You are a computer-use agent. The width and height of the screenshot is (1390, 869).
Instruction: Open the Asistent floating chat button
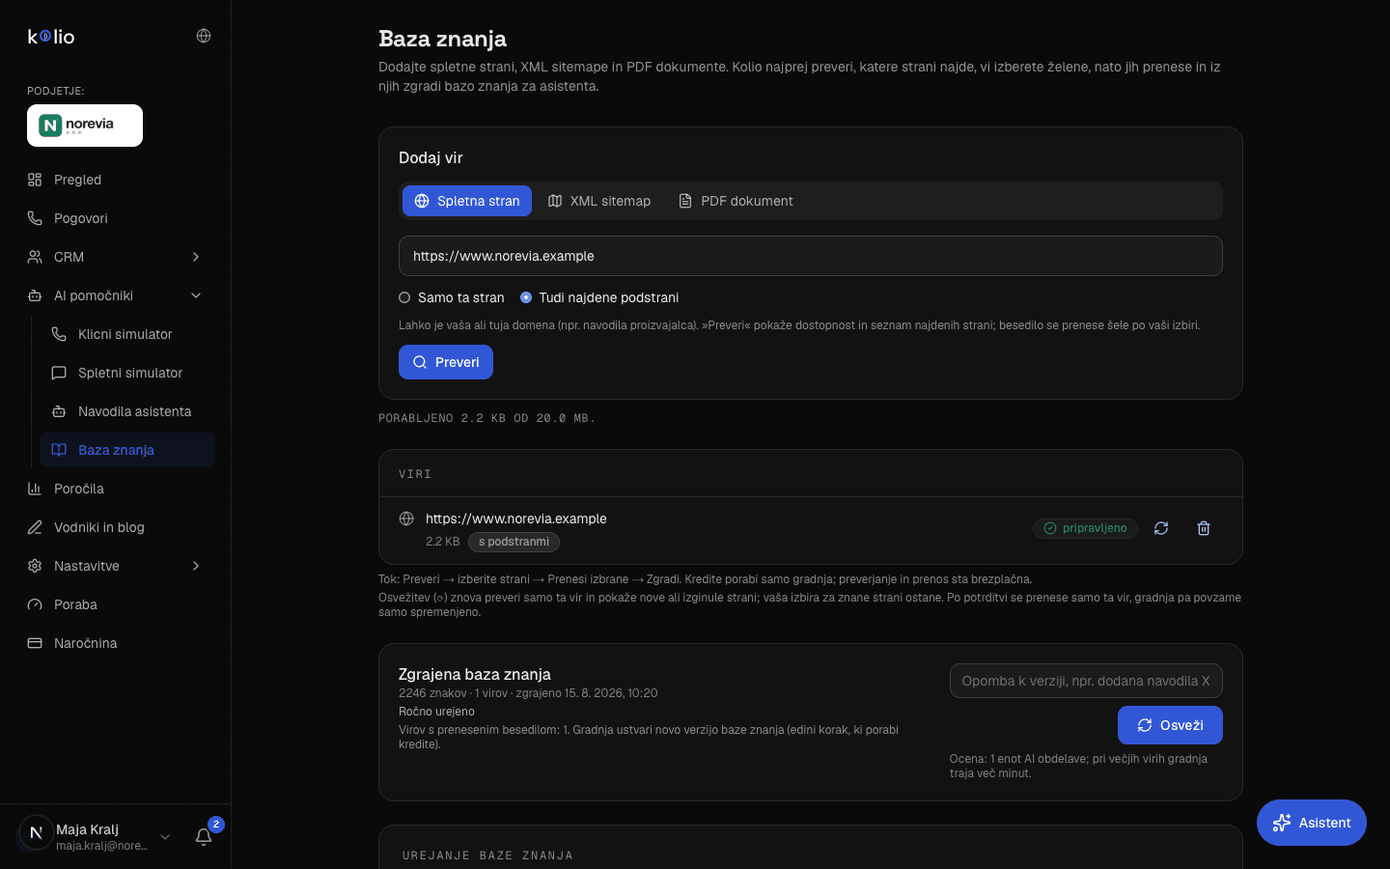coord(1312,823)
